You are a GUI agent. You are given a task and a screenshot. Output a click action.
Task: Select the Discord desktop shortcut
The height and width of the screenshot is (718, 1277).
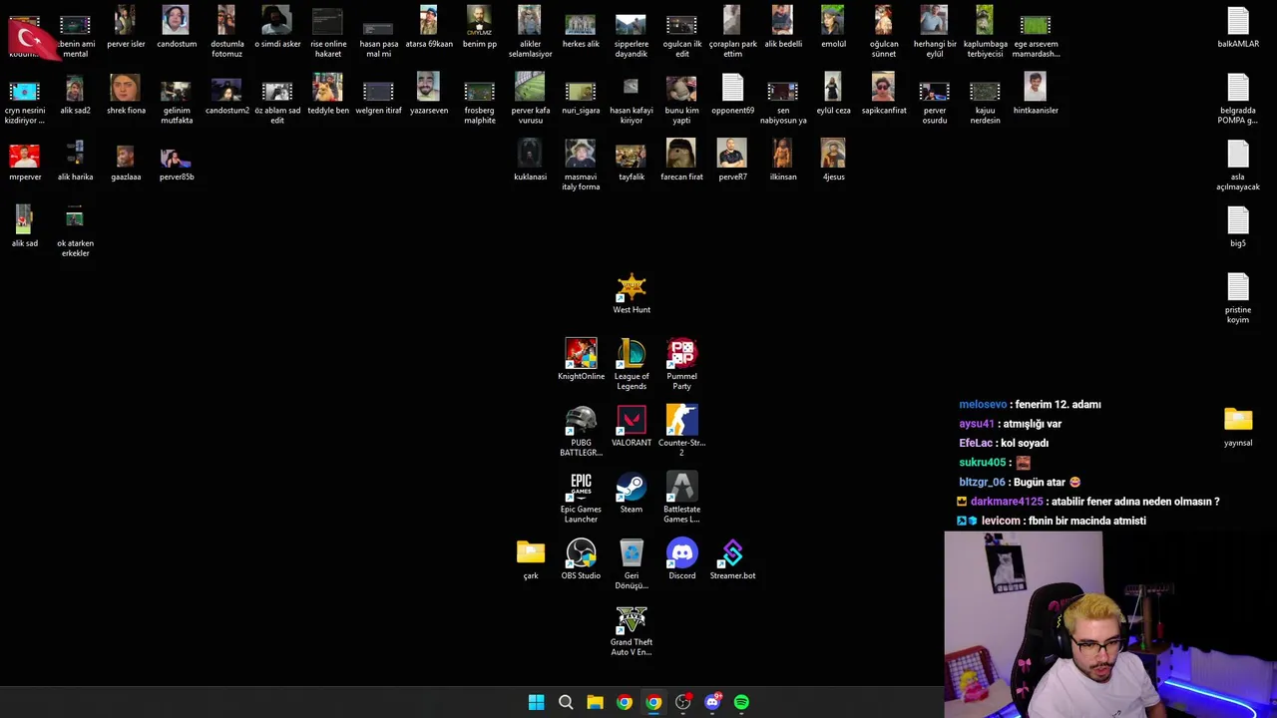pos(682,559)
